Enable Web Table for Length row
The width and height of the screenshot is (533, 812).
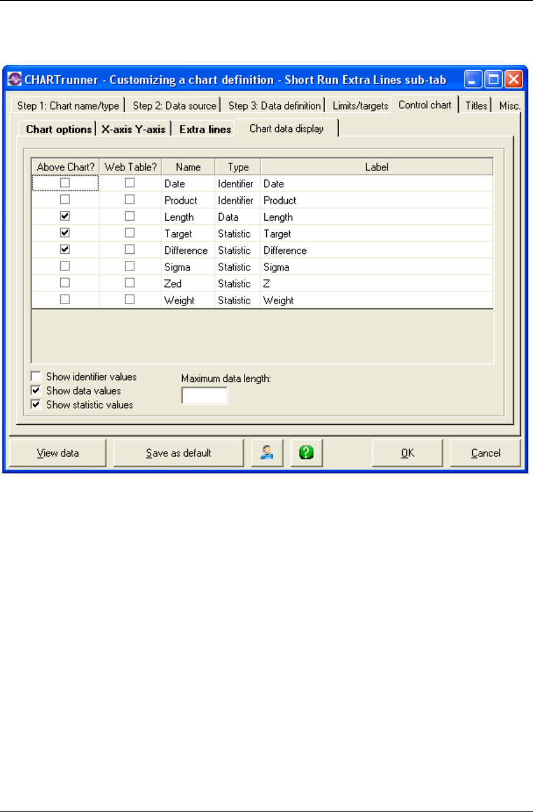click(x=130, y=216)
